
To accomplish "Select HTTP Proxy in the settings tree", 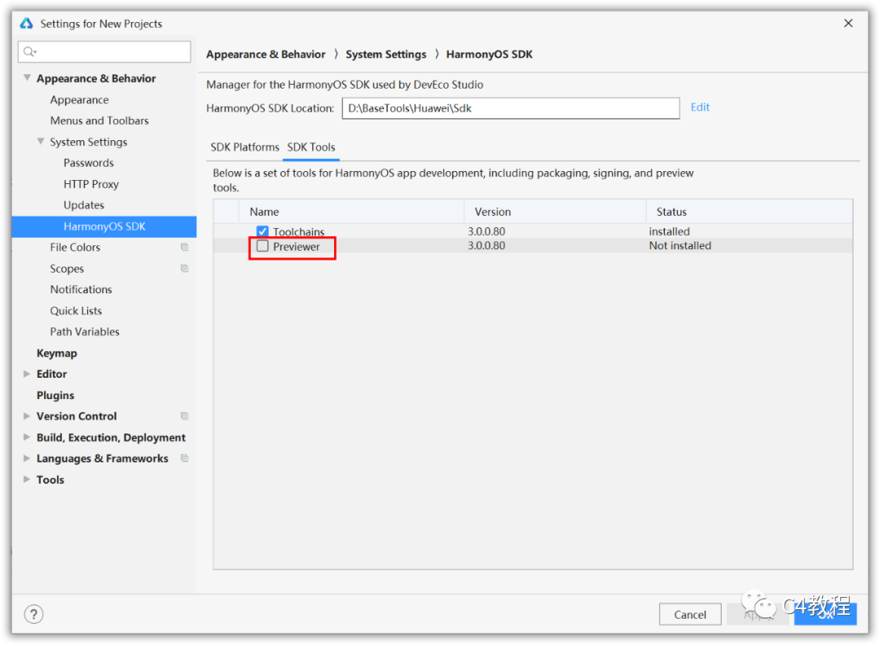I will click(x=91, y=184).
